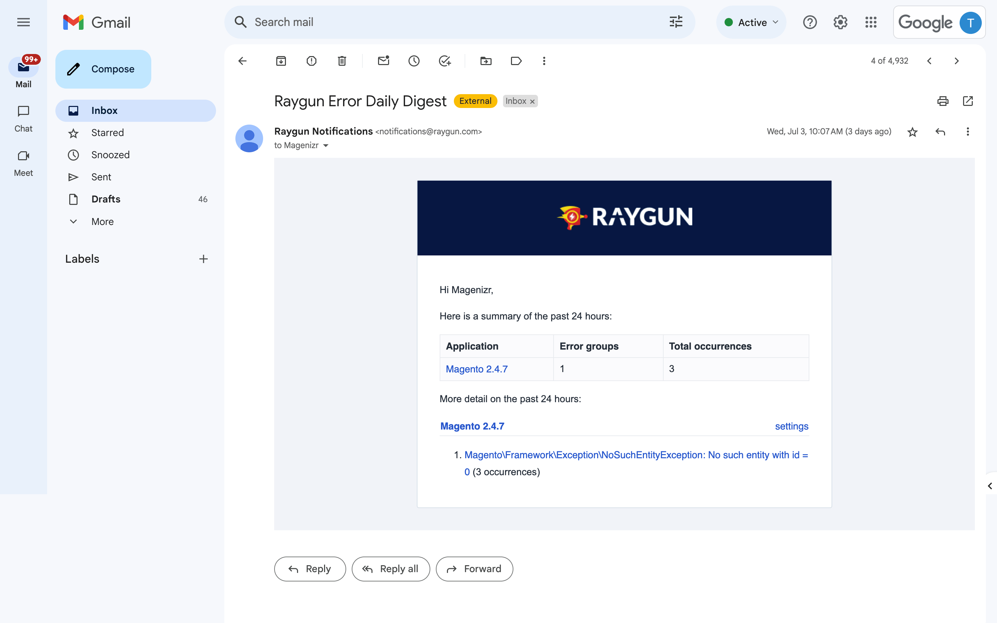Click the archive icon to archive email
Image resolution: width=997 pixels, height=623 pixels.
281,61
